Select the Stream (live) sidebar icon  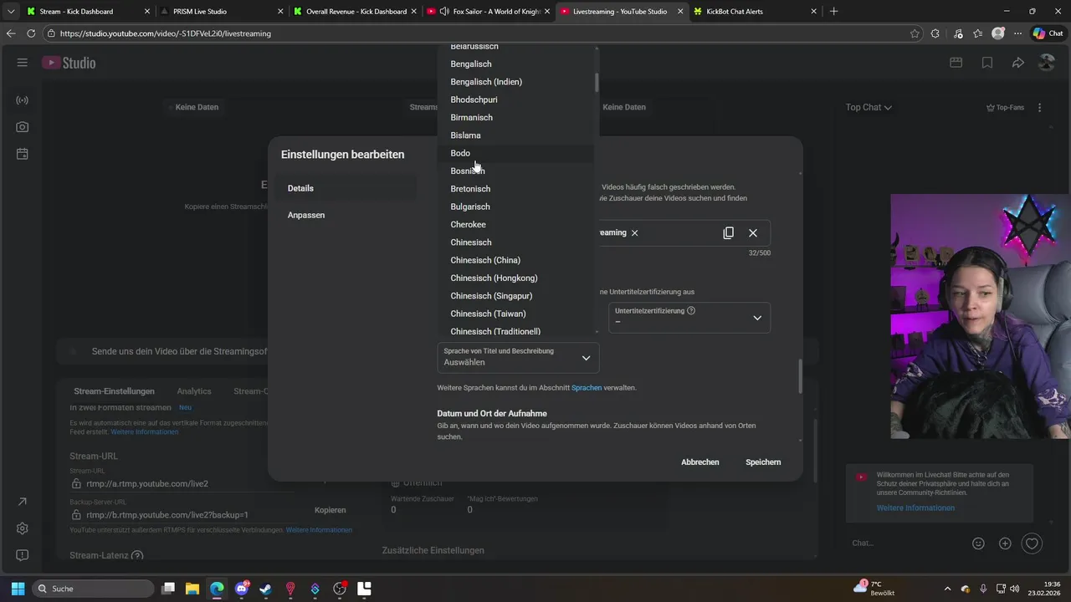[23, 100]
